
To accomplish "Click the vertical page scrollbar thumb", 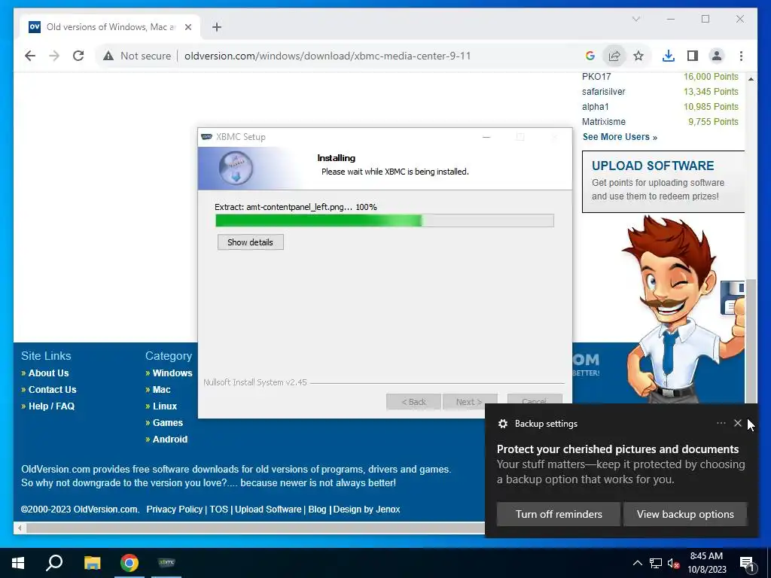I will tap(751, 342).
